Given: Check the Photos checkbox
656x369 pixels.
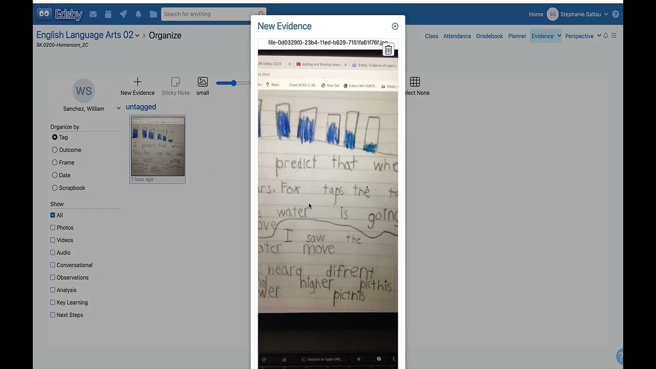Looking at the screenshot, I should 53,228.
